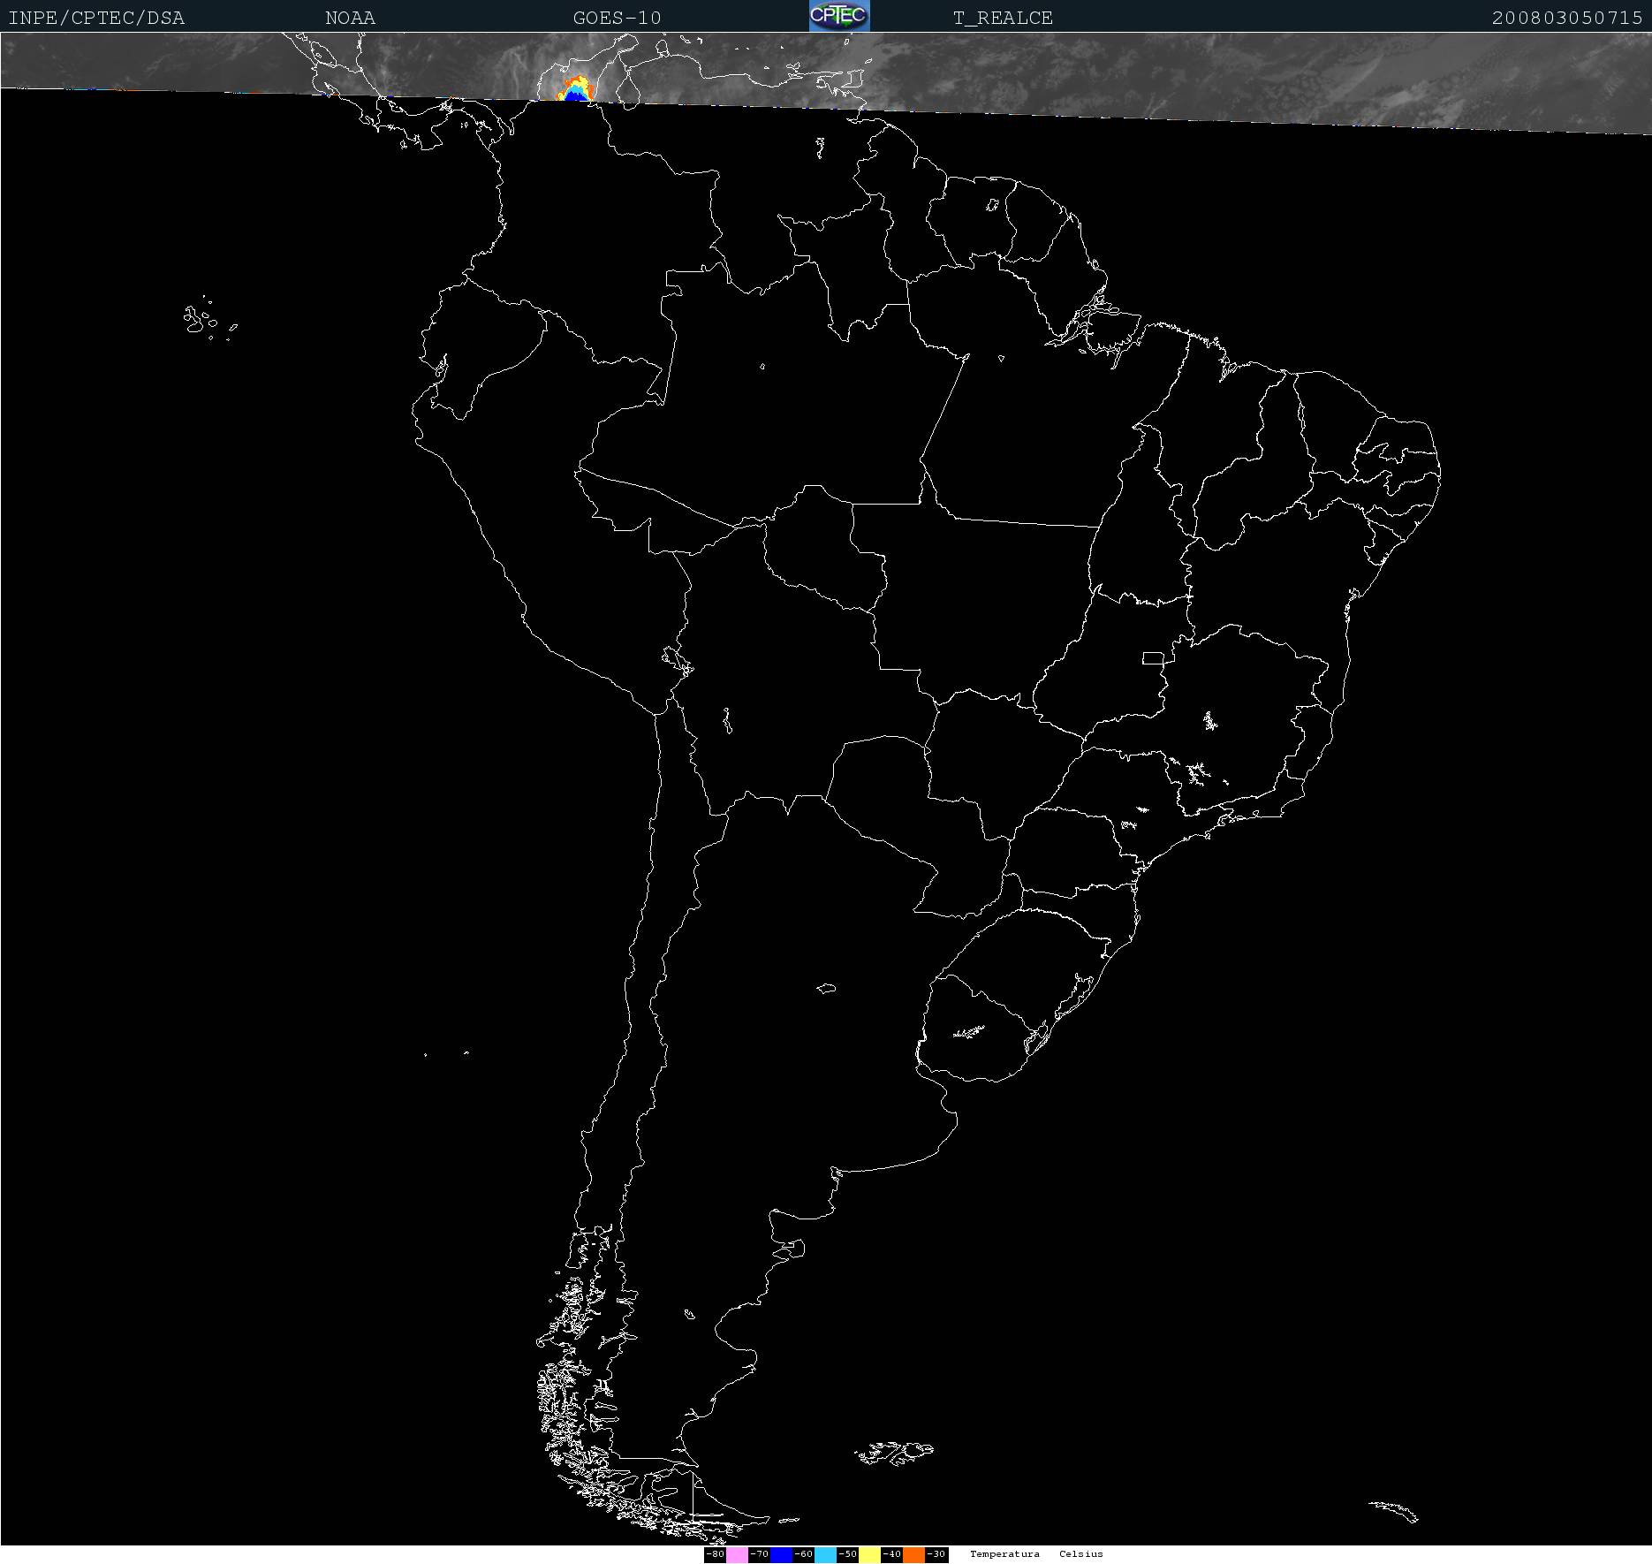Click the -80 legend value
Viewport: 1652px width, 1564px height.
(715, 1554)
